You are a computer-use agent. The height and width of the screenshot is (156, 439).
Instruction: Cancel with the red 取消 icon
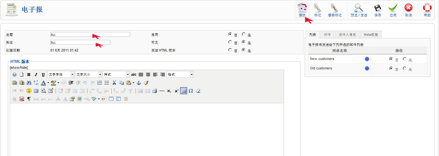point(408,10)
